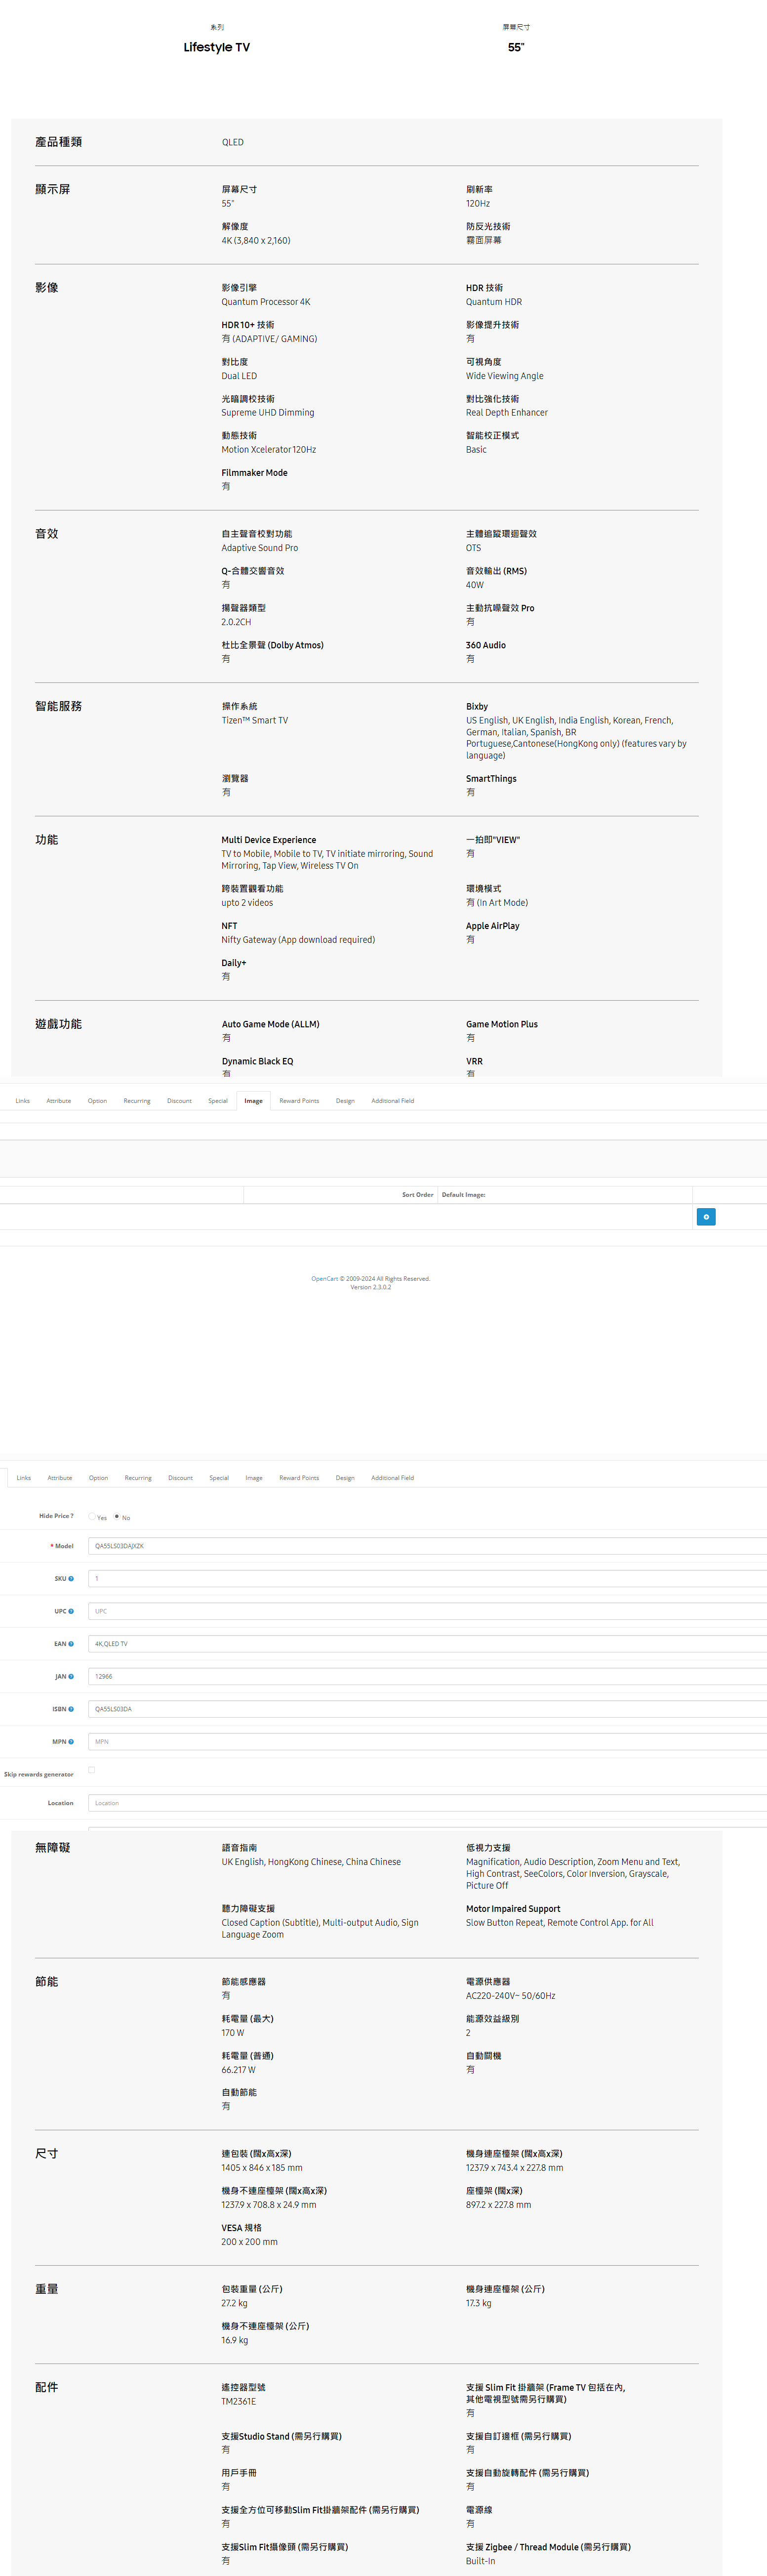This screenshot has width=767, height=2576.
Task: Select Yes for Hide Price
Action: click(92, 1516)
